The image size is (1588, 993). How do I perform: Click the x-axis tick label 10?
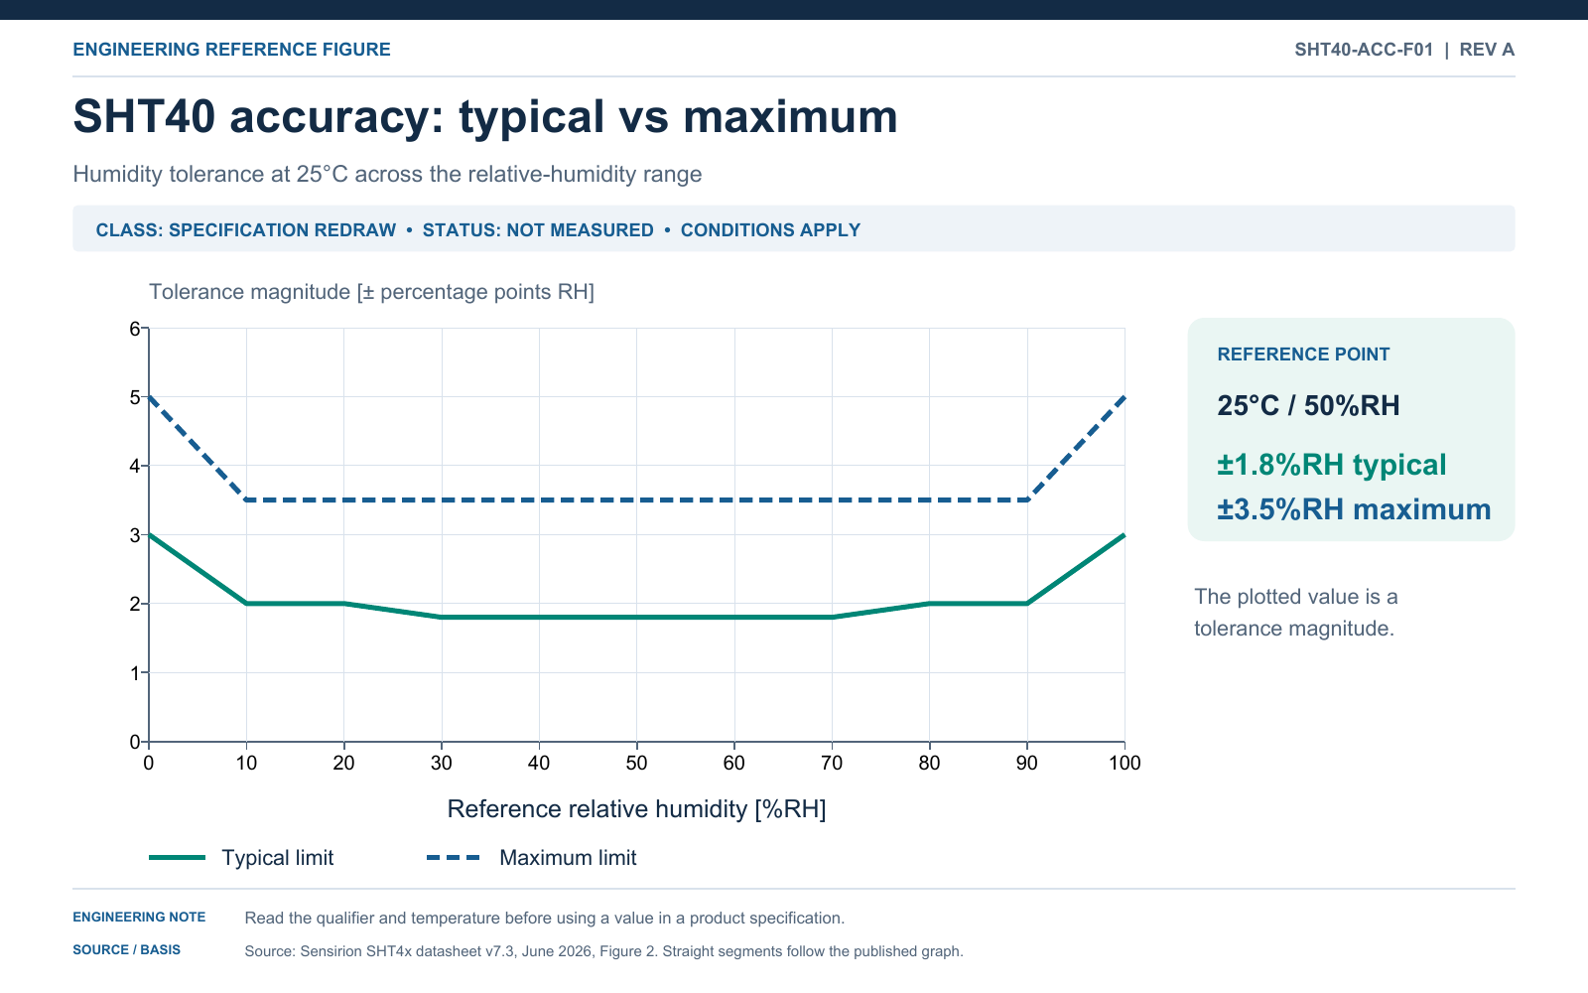[246, 763]
